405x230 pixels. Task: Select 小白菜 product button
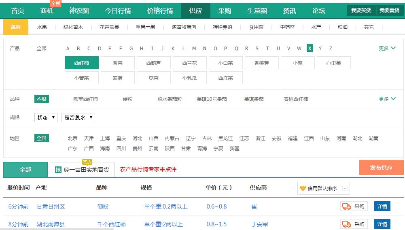225,63
